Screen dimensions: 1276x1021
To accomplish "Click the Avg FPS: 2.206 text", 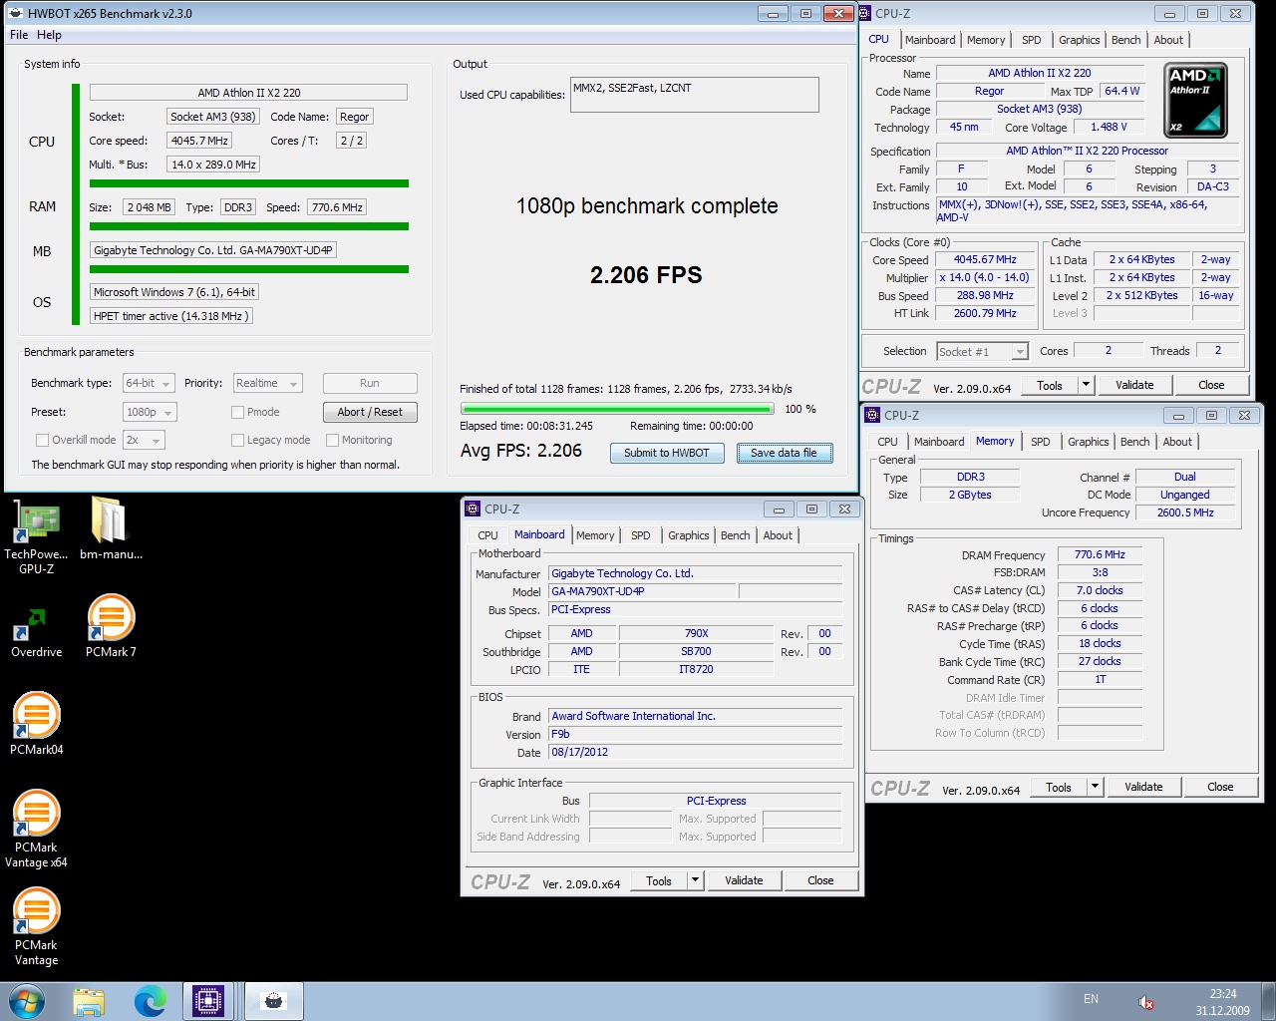I will pyautogui.click(x=521, y=451).
